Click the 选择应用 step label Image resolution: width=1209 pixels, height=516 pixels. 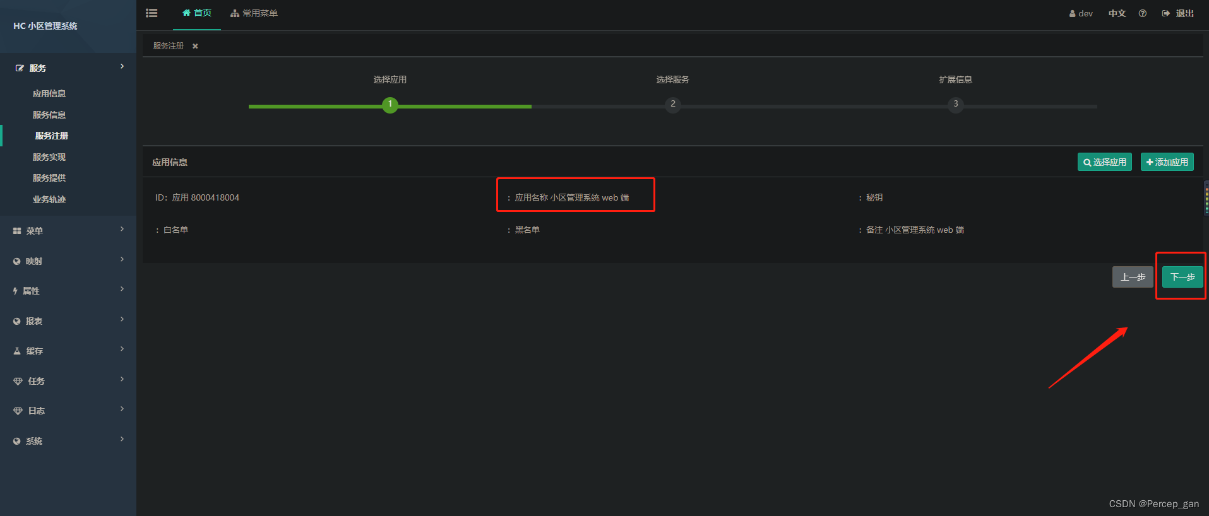(x=390, y=79)
